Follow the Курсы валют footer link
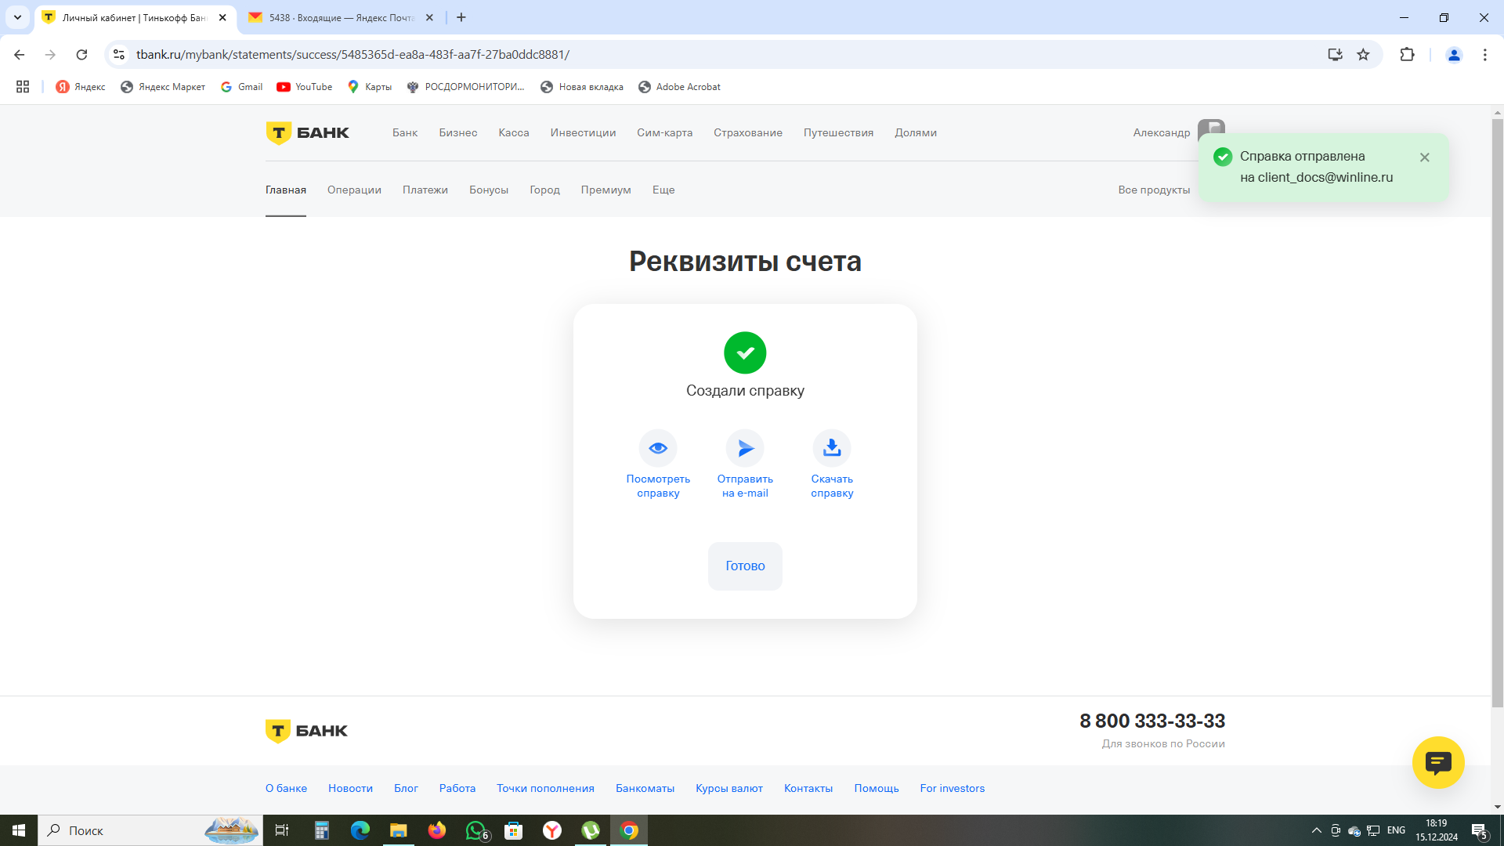The width and height of the screenshot is (1504, 846). coord(728,789)
